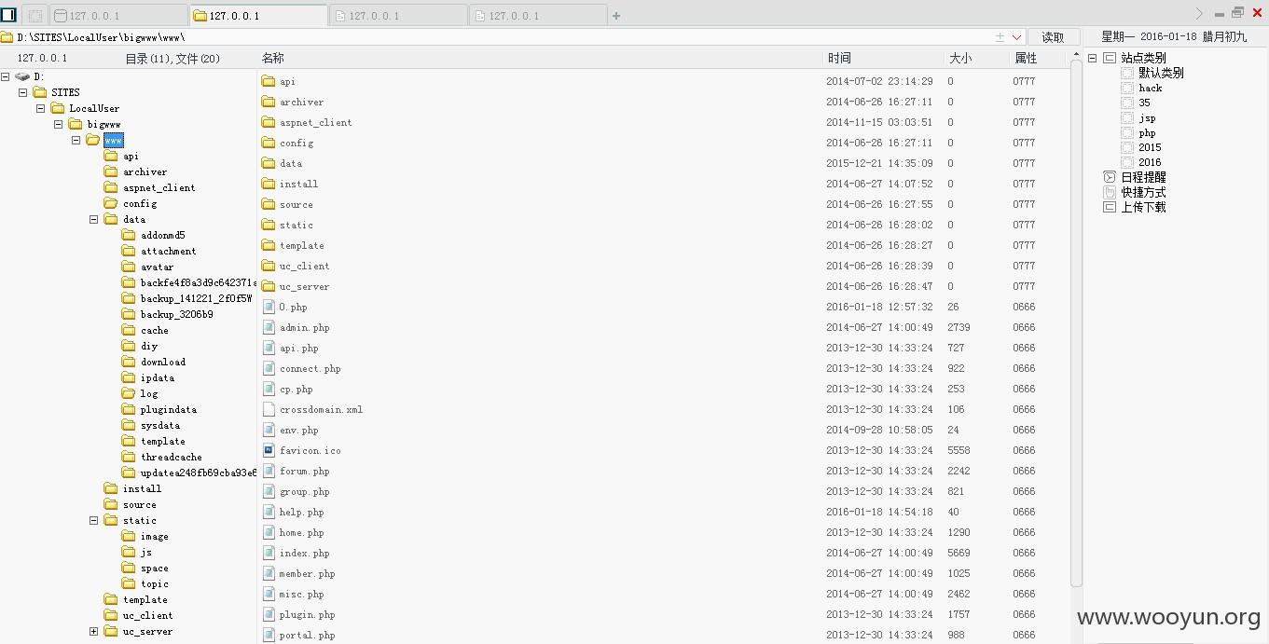Select the topic folder in tree

(x=155, y=583)
